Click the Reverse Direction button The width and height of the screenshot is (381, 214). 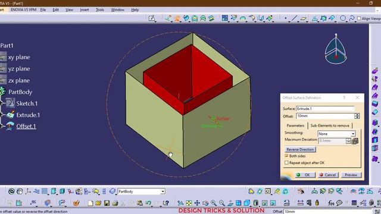click(300, 149)
